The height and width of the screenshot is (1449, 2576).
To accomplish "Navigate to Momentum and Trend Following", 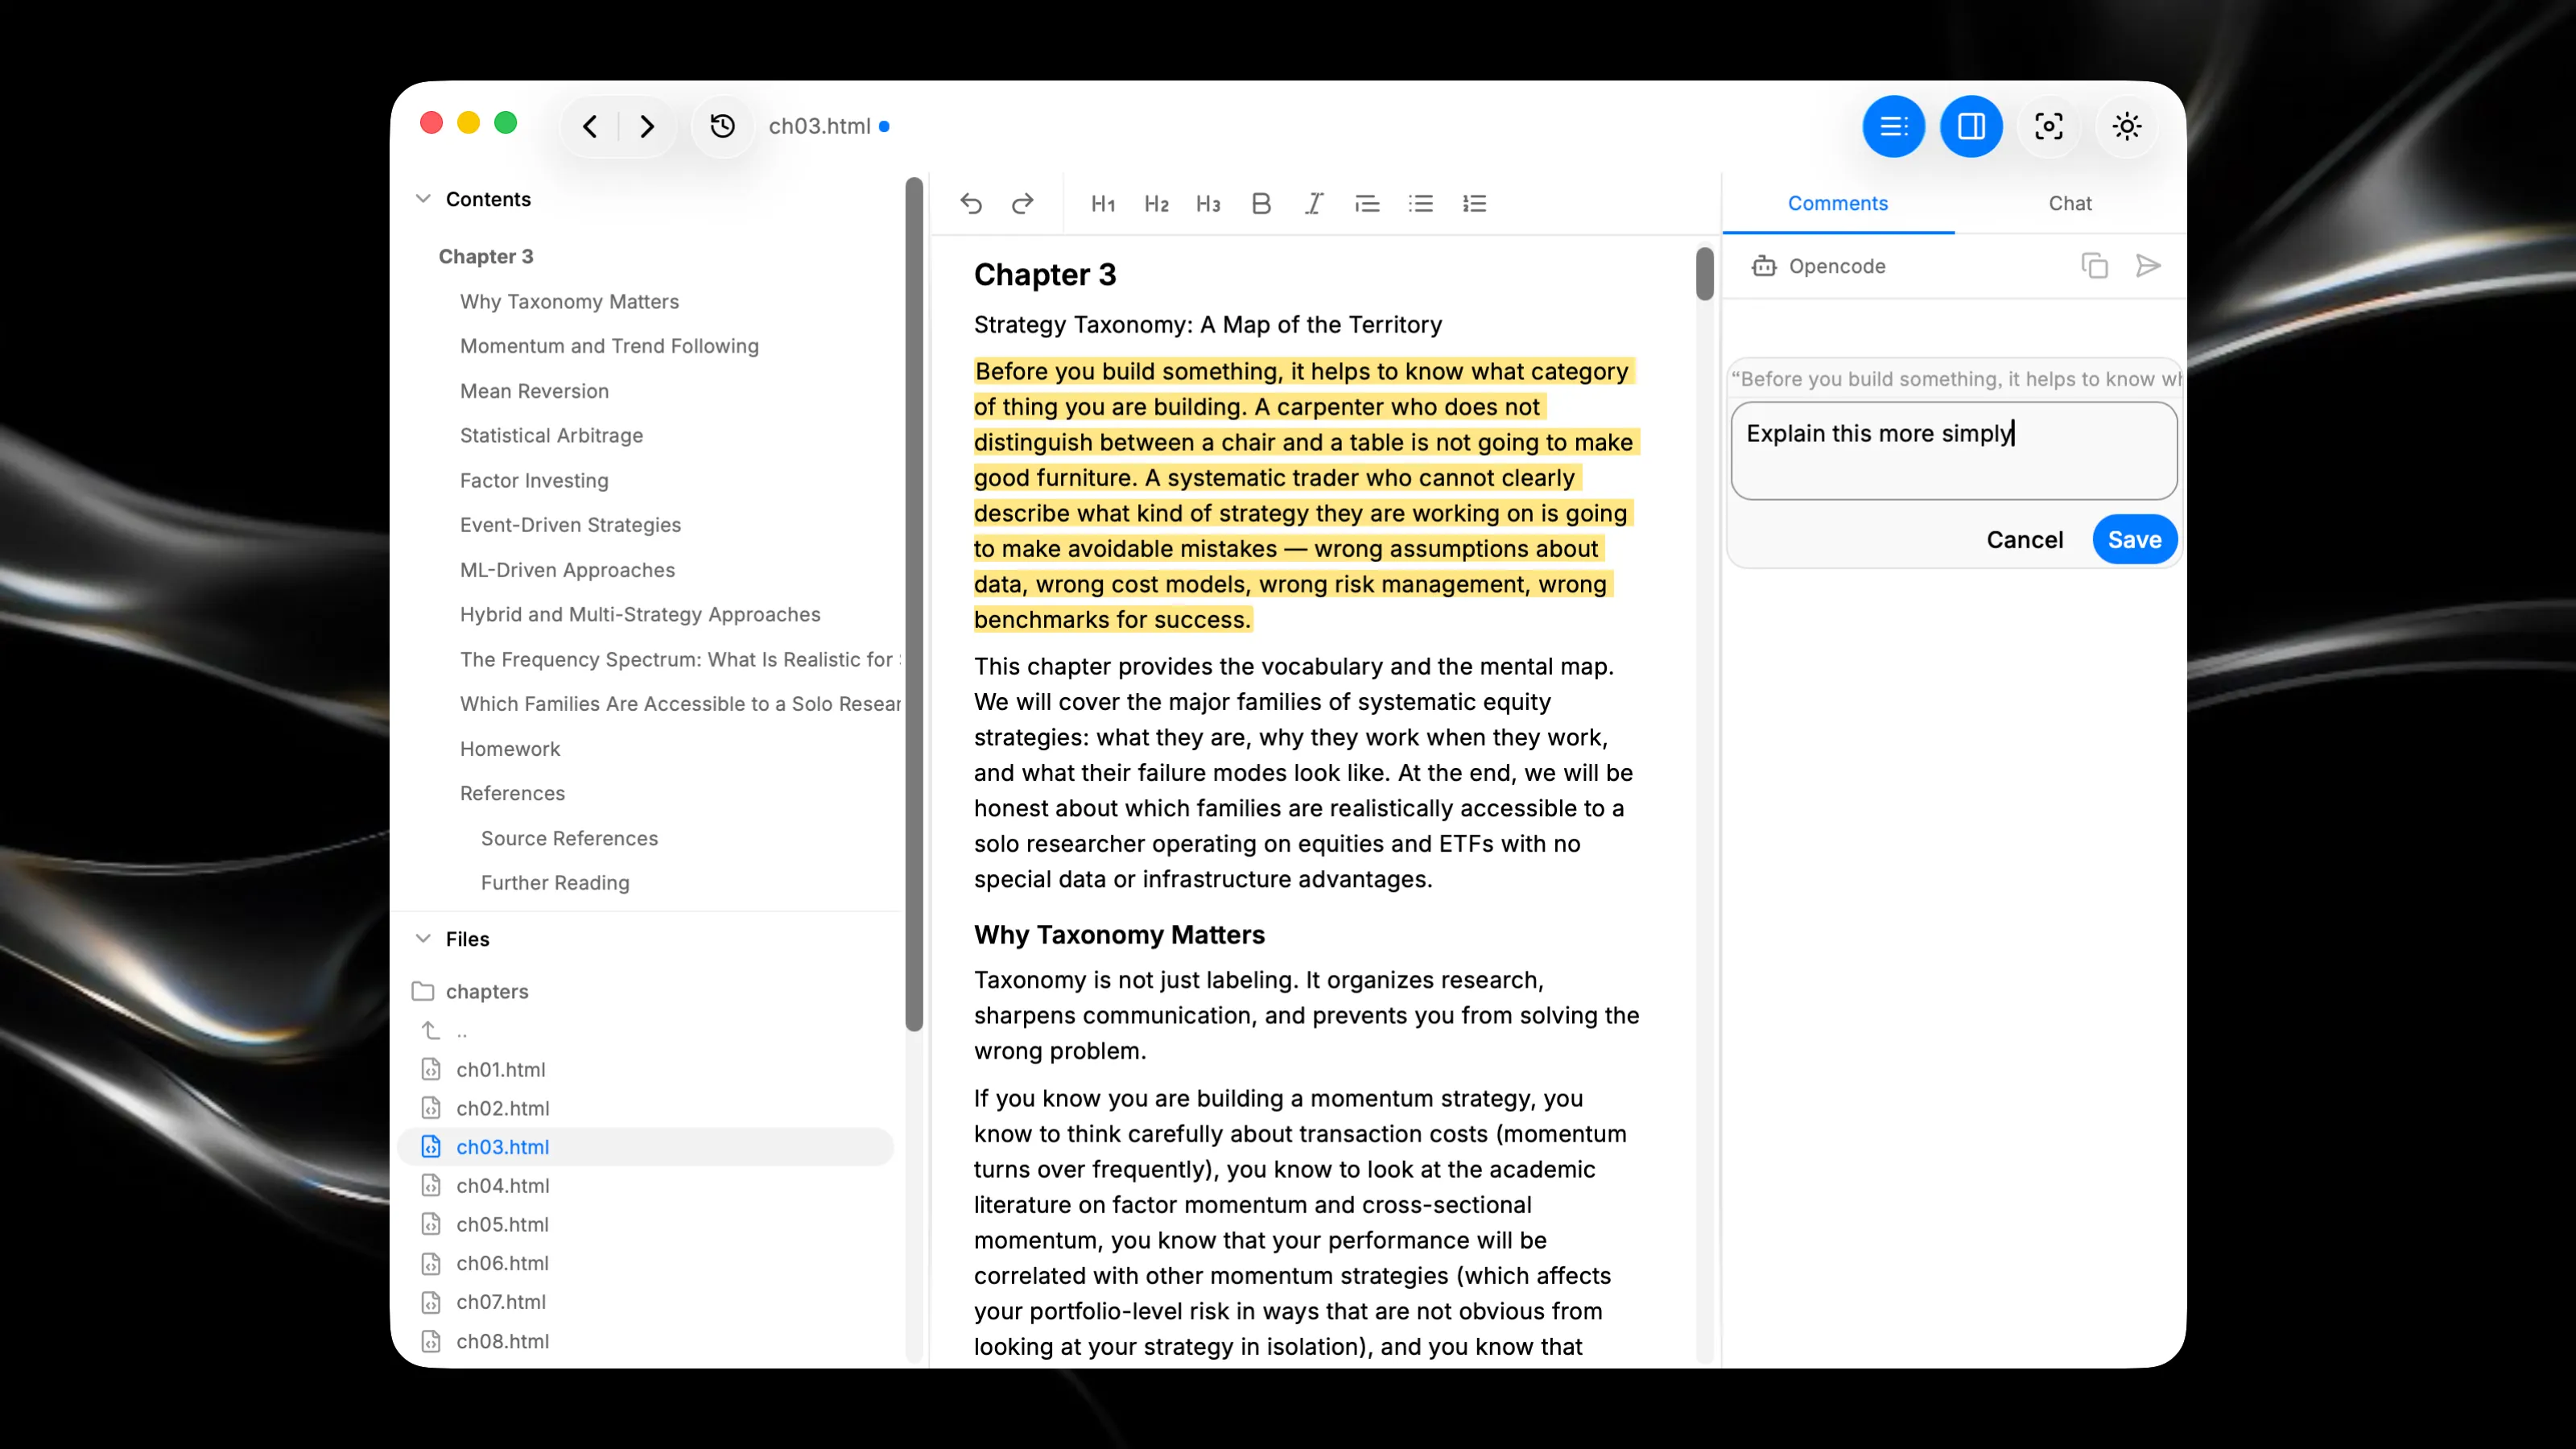I will [609, 346].
